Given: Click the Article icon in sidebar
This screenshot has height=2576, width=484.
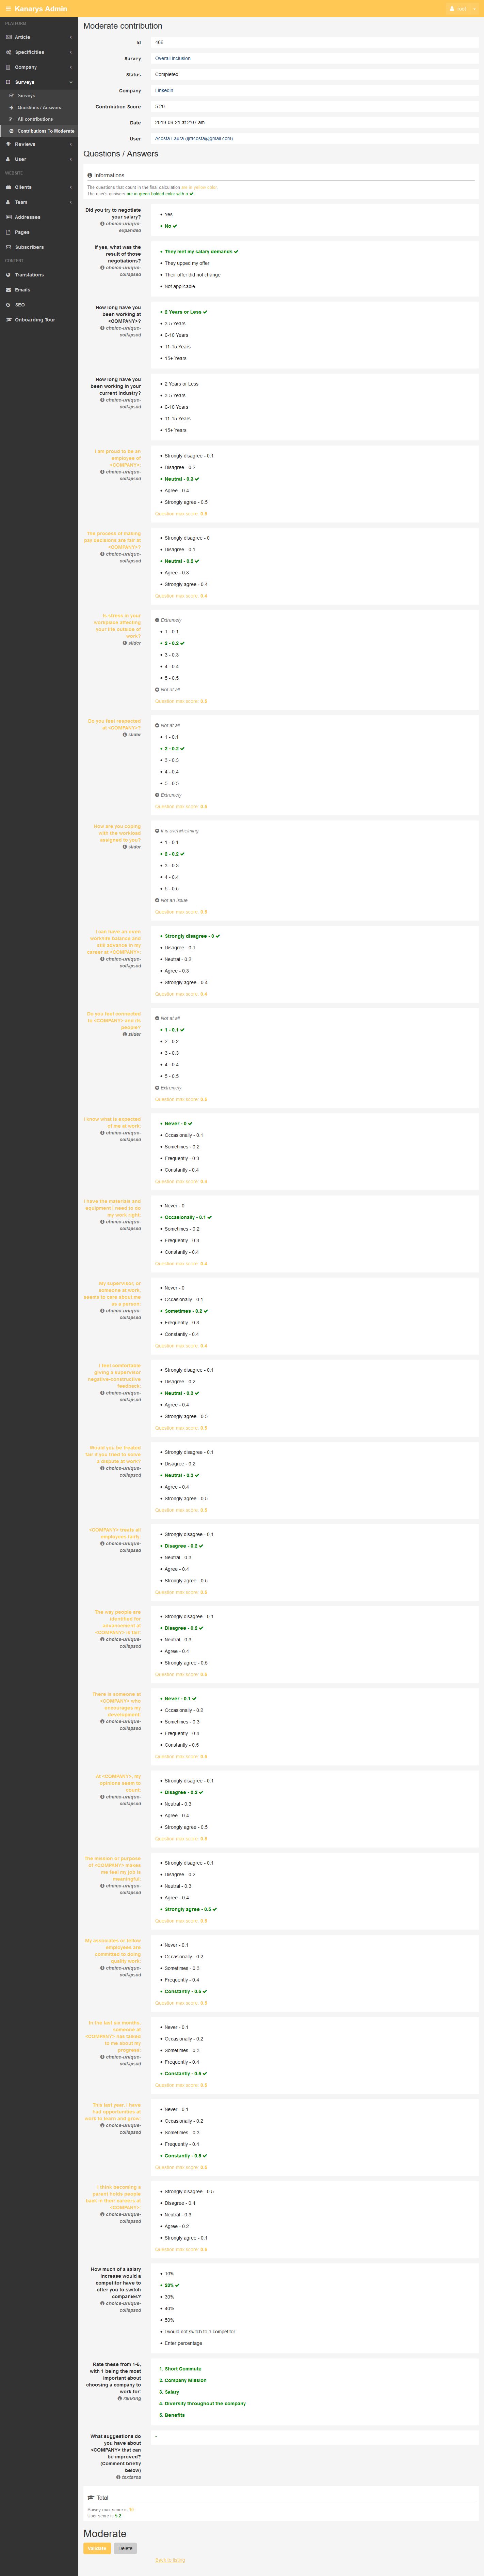Looking at the screenshot, I should click(9, 37).
